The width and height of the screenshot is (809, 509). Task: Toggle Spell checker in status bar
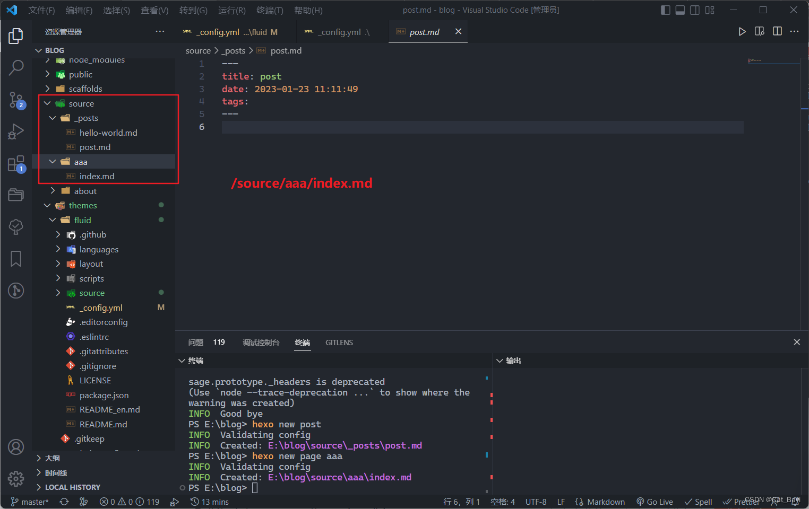point(698,502)
